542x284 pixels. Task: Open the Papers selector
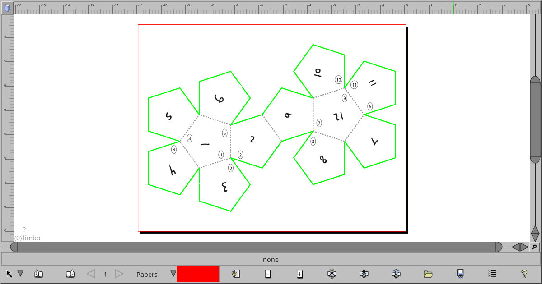(147, 274)
